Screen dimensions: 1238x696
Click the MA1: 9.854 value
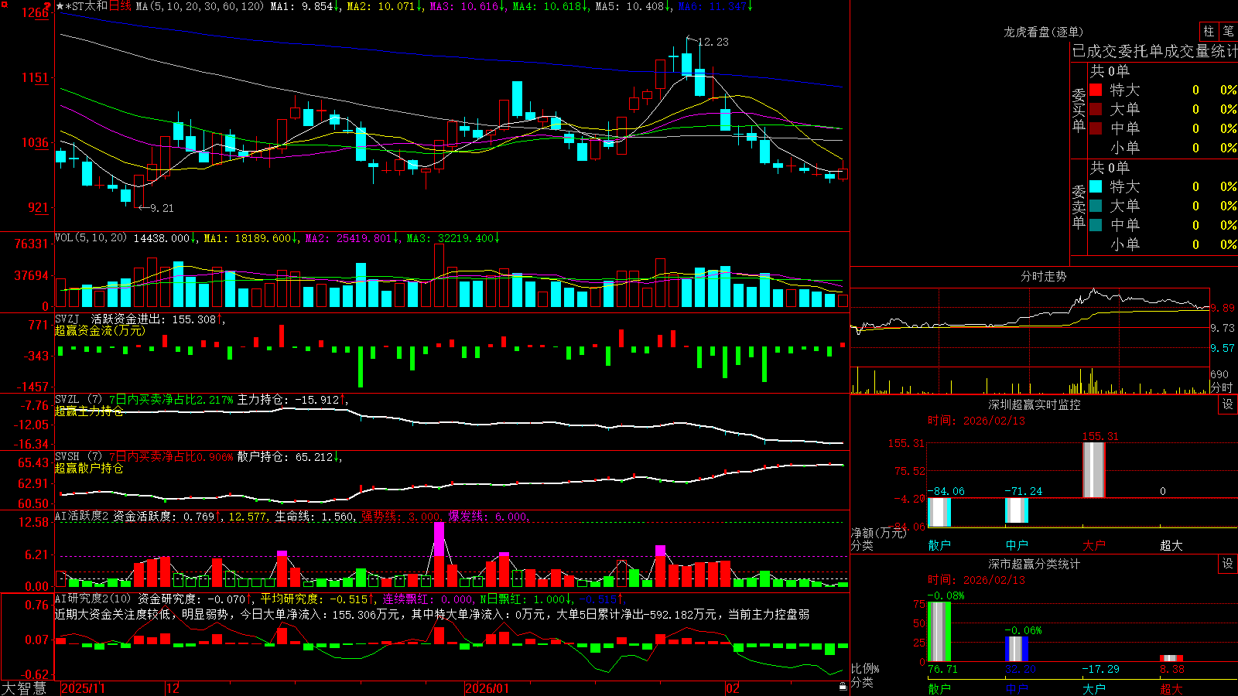click(x=305, y=6)
